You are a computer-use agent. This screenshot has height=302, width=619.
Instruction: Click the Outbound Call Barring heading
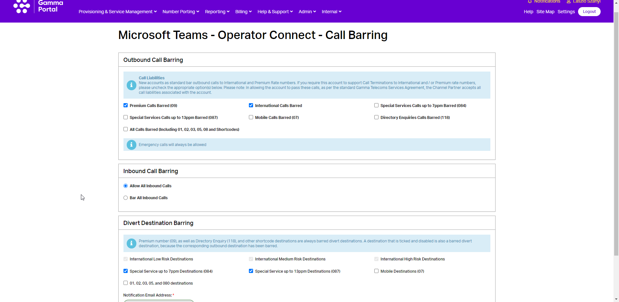[x=153, y=60]
